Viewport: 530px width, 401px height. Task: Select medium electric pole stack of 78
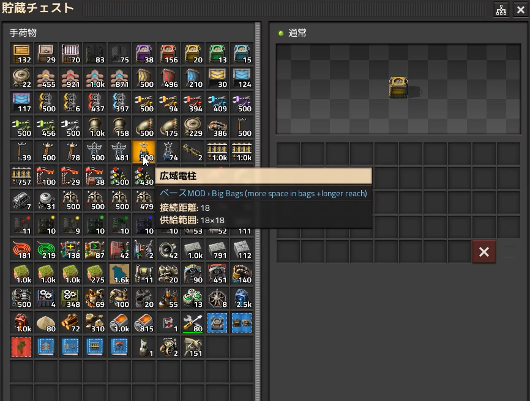70,152
